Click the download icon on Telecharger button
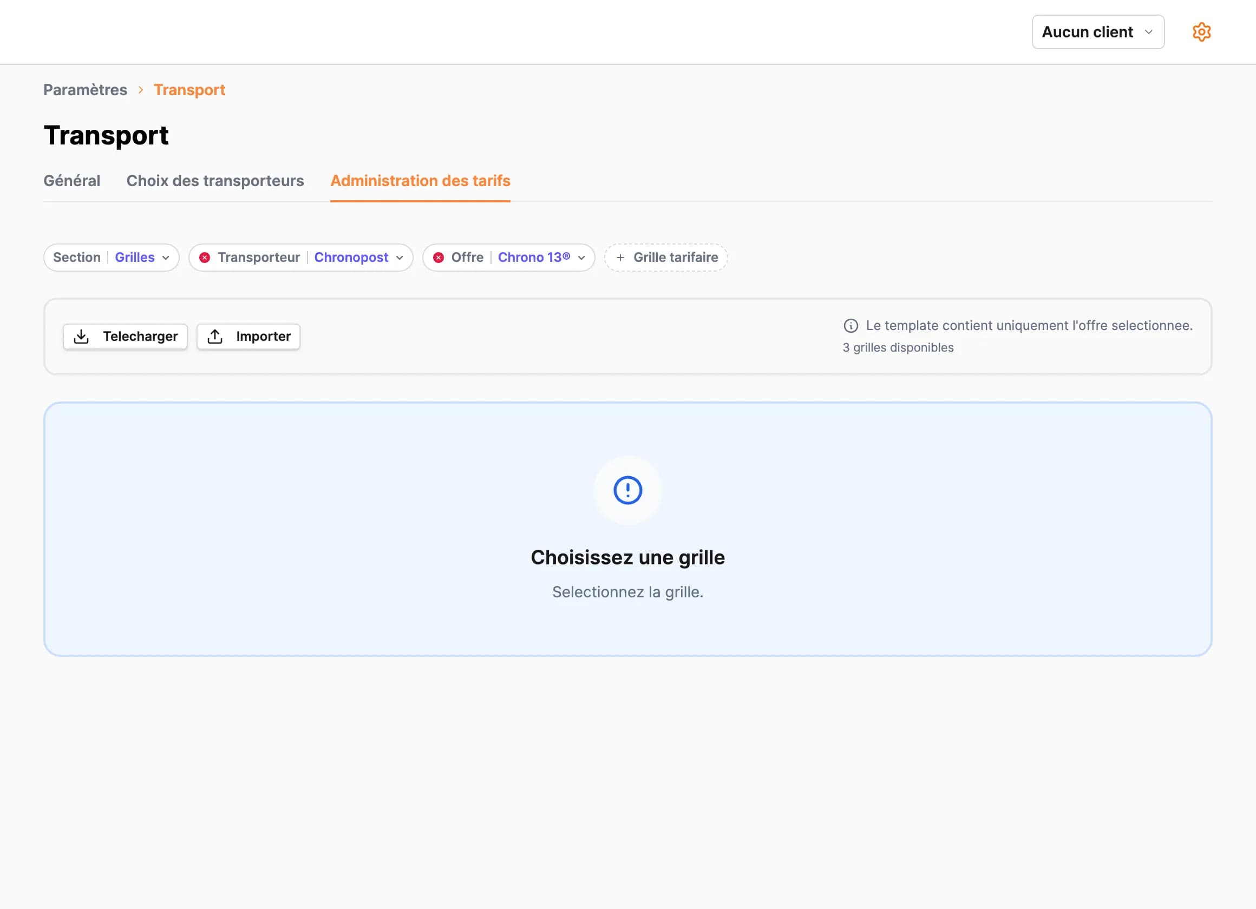The width and height of the screenshot is (1256, 909). point(82,336)
